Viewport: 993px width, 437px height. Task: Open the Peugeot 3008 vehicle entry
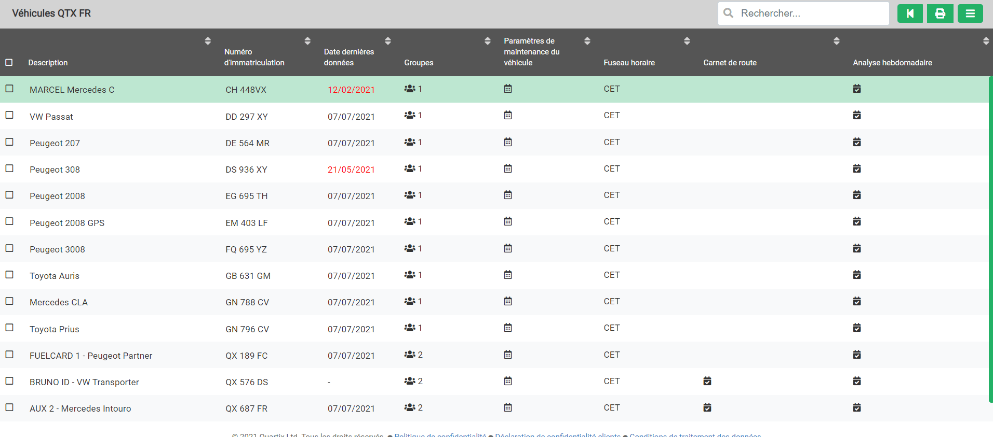(x=57, y=249)
